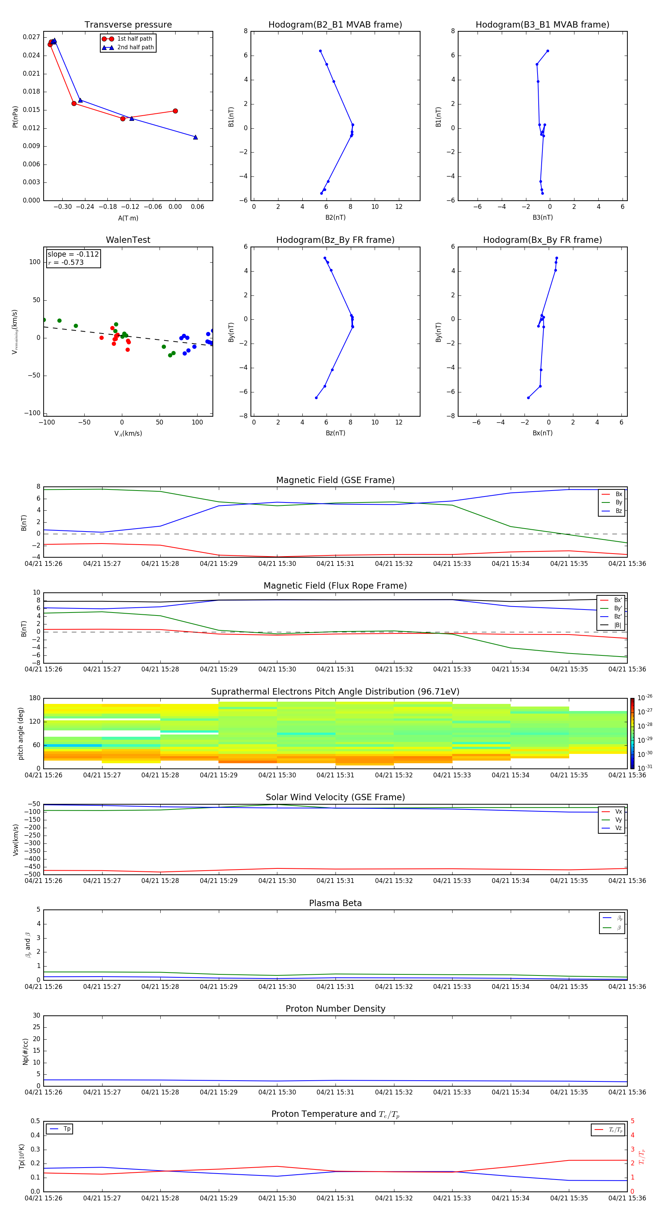
Task: Select the '2nd half path' legend entry
Action: click(127, 47)
